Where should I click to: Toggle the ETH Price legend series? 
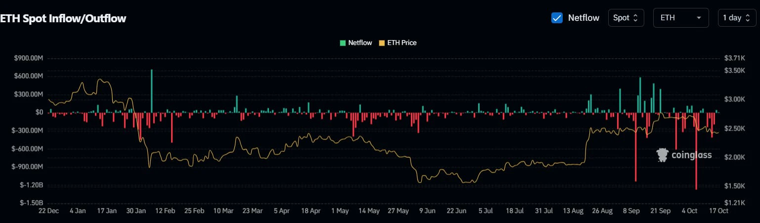pyautogui.click(x=398, y=43)
